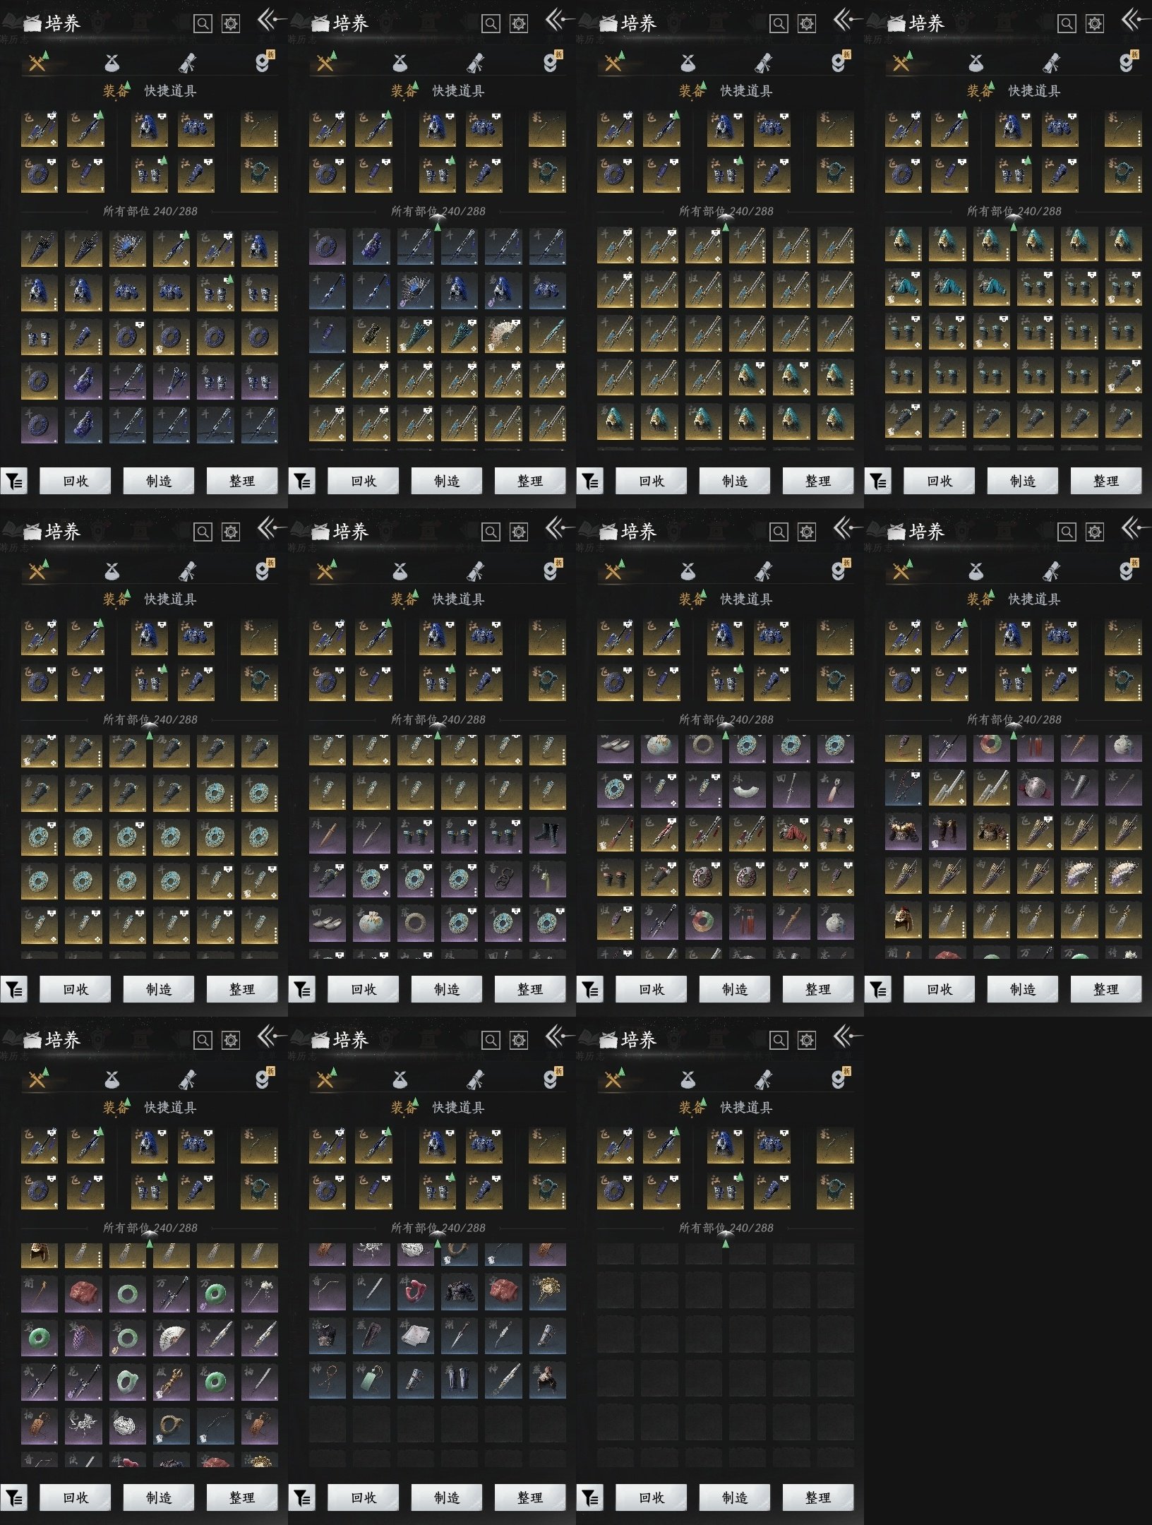Select the white paper folding fan
Image resolution: width=1152 pixels, height=1525 pixels.
(172, 1338)
